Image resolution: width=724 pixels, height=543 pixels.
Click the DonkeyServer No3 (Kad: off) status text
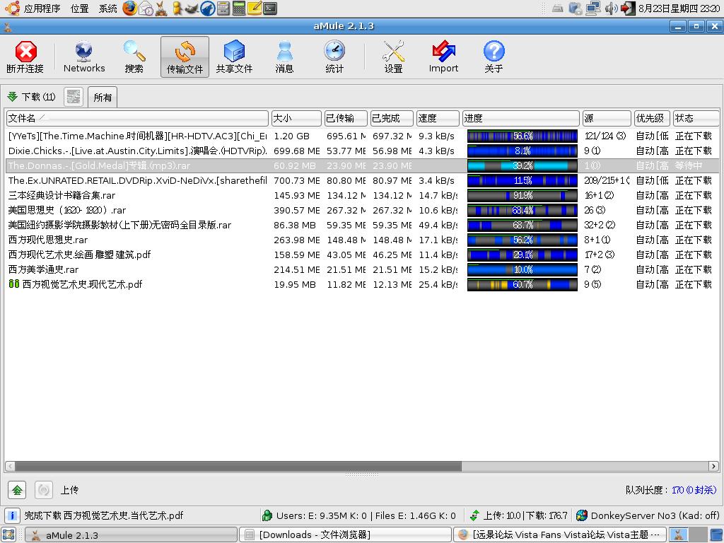pos(655,515)
